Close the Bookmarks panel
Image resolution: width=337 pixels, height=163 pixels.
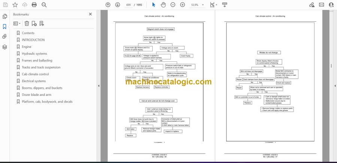tap(90, 14)
